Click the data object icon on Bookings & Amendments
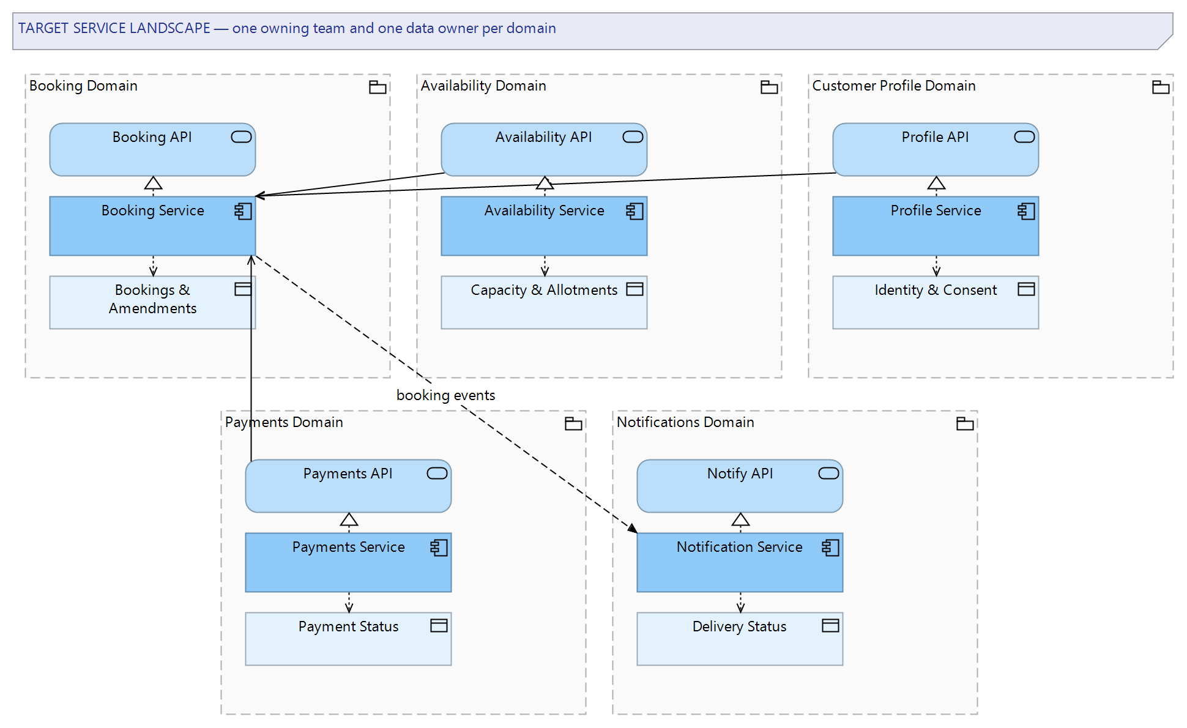The height and width of the screenshot is (728, 1187). [243, 289]
